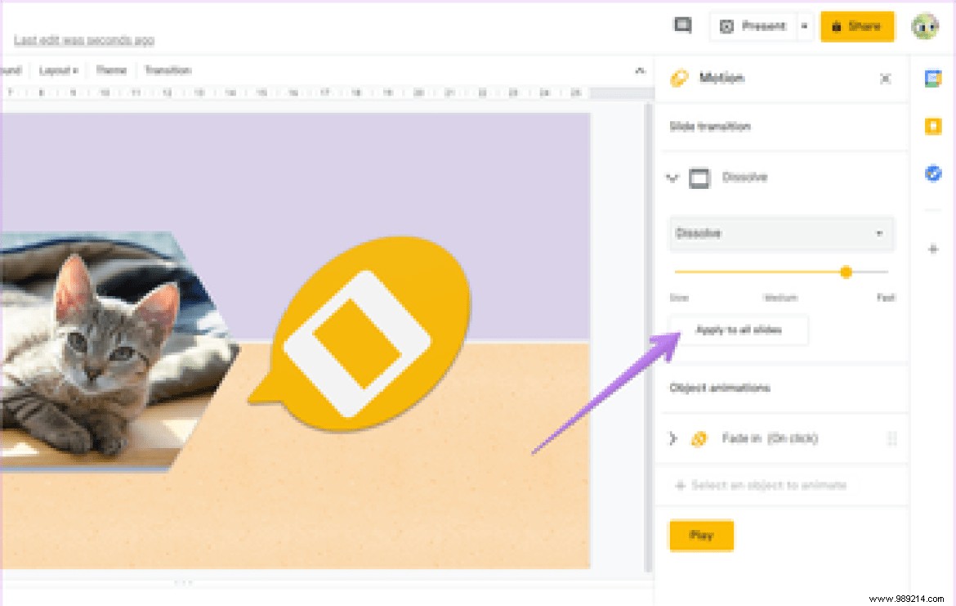Open the Layout menu

(56, 70)
